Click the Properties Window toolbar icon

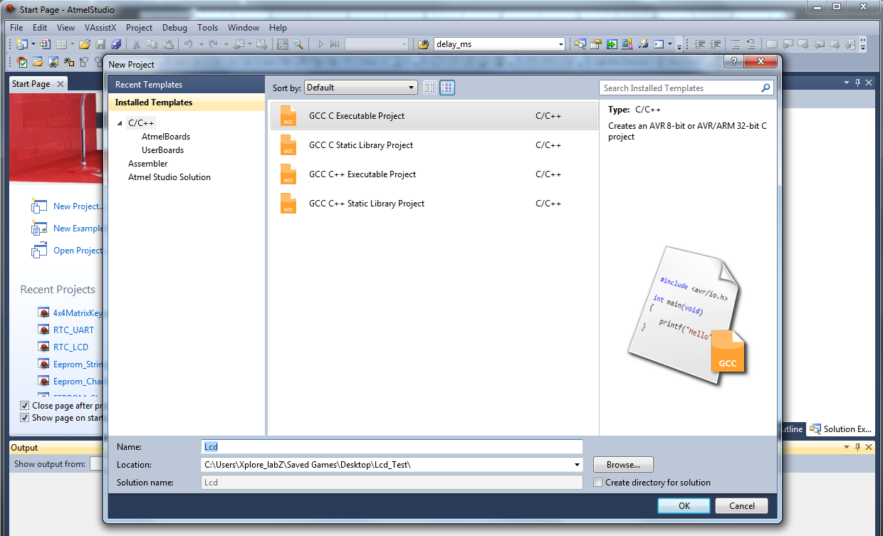point(596,44)
